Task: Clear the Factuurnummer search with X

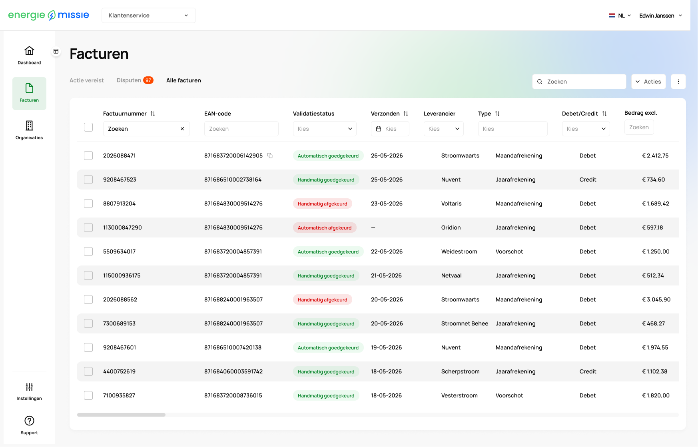Action: tap(182, 129)
